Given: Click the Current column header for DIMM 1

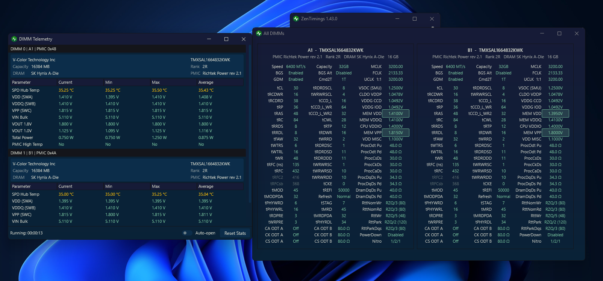Looking at the screenshot, I should 80,186.
